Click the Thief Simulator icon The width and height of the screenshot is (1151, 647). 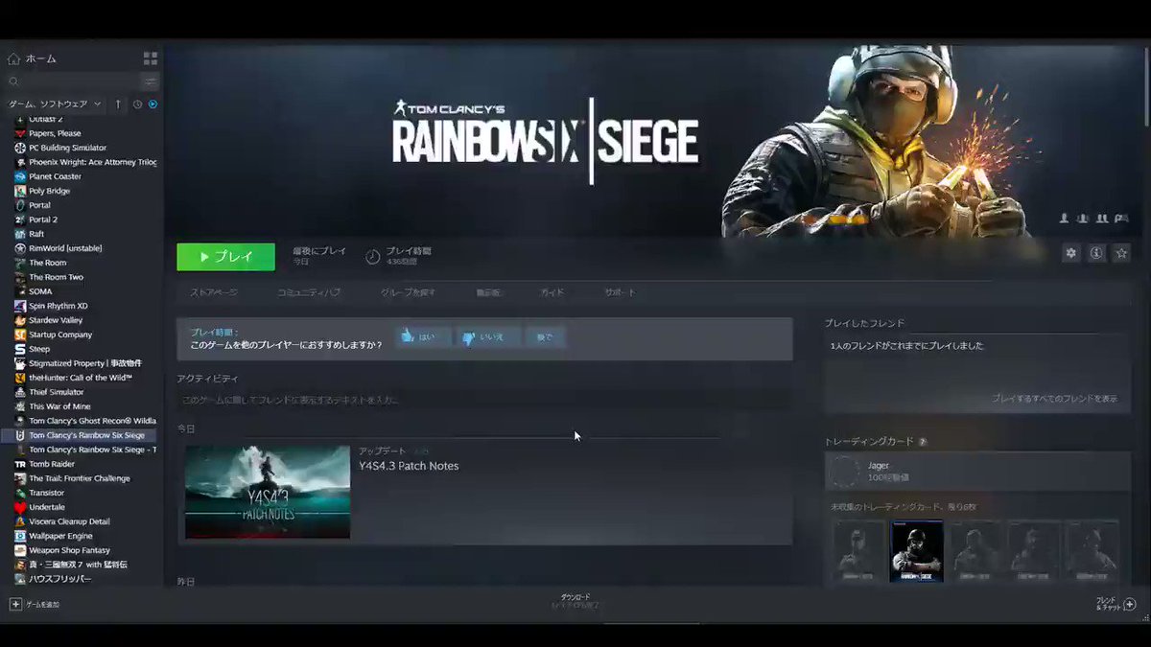pyautogui.click(x=20, y=392)
